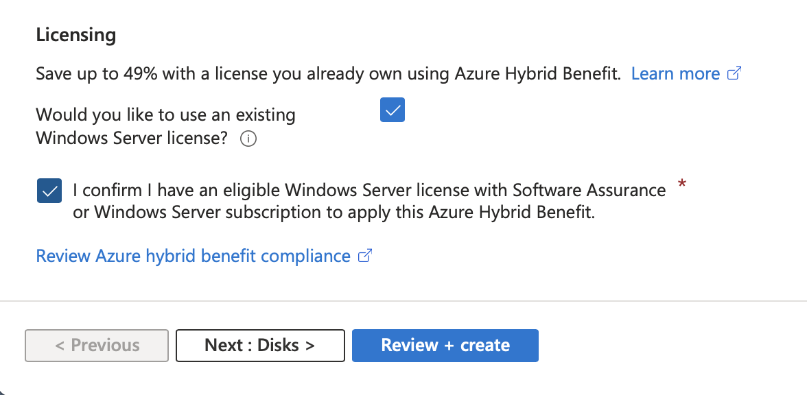Open info tooltip next to Windows Server license
Image resolution: width=807 pixels, height=395 pixels.
coord(248,139)
